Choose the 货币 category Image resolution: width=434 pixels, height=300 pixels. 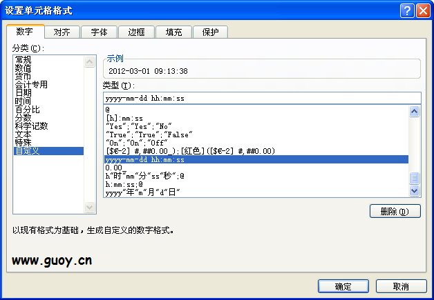pyautogui.click(x=48, y=77)
